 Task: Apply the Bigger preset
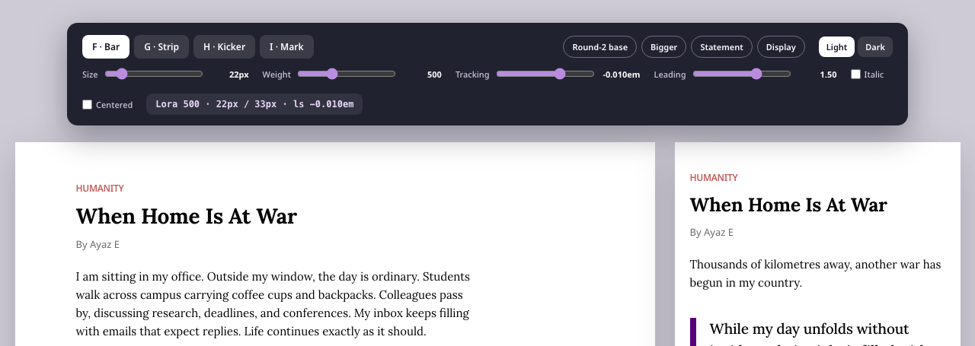(x=663, y=47)
